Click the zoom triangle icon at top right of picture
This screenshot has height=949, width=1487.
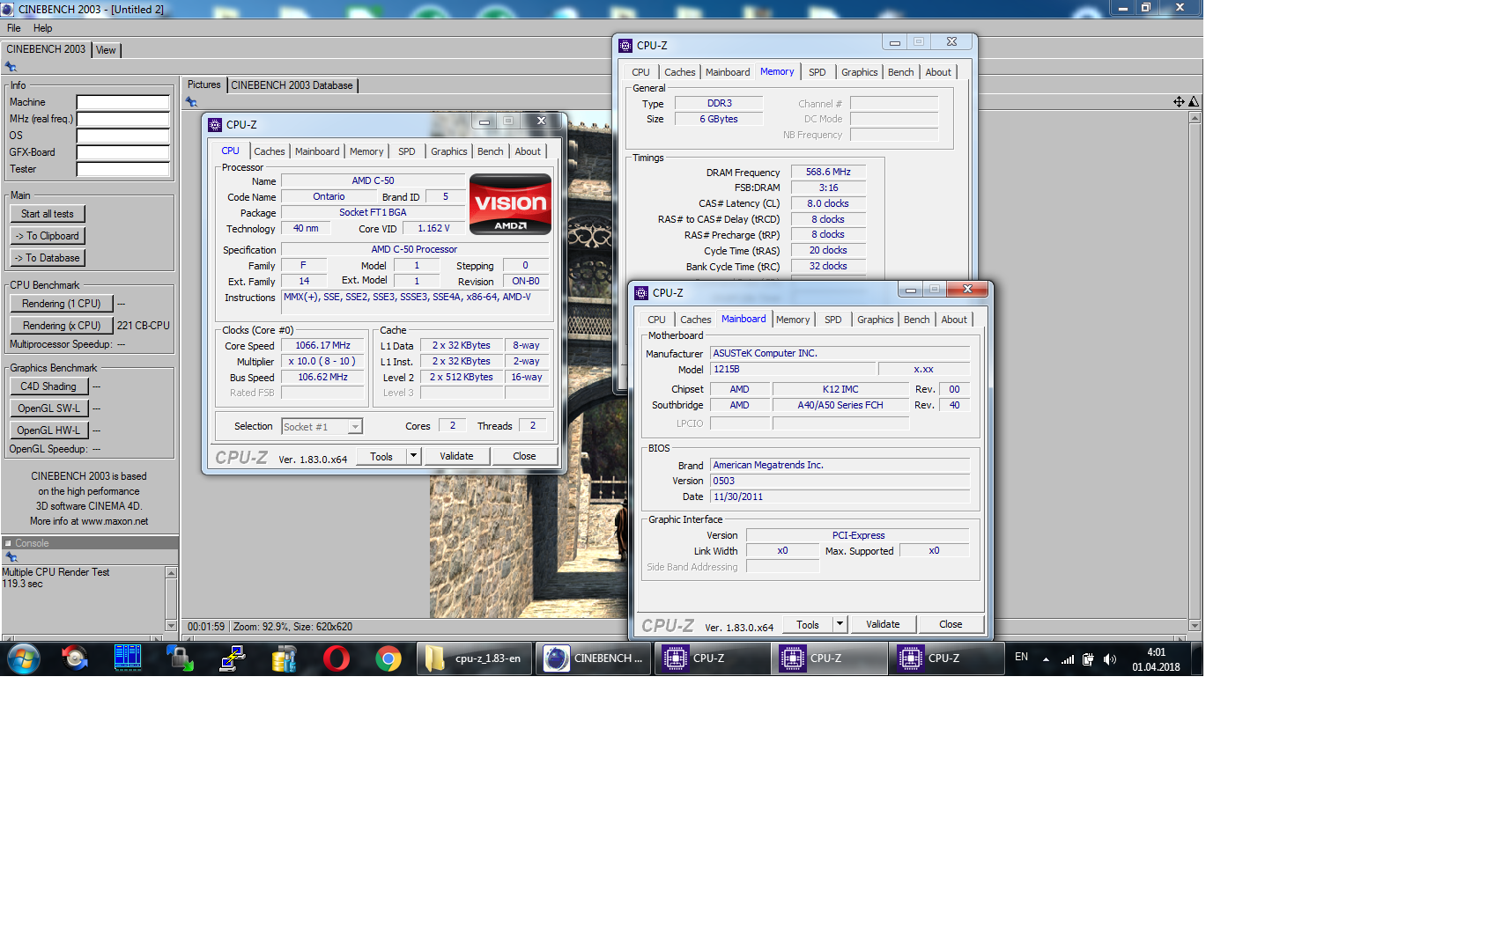1194,102
